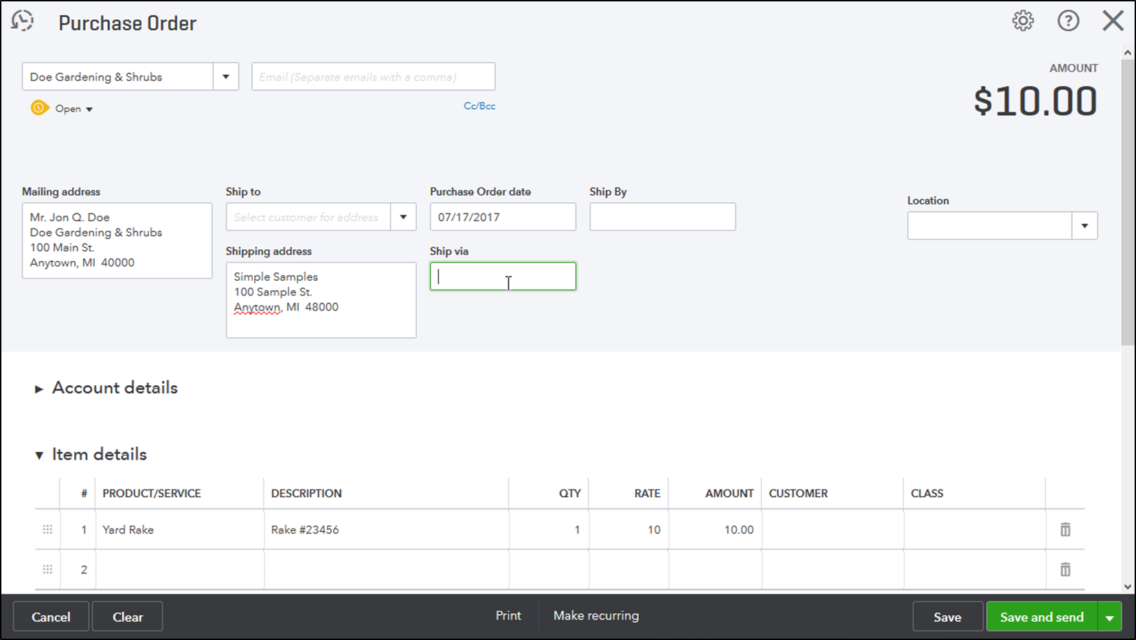Click inside the Ship via field
This screenshot has width=1136, height=640.
pos(503,276)
